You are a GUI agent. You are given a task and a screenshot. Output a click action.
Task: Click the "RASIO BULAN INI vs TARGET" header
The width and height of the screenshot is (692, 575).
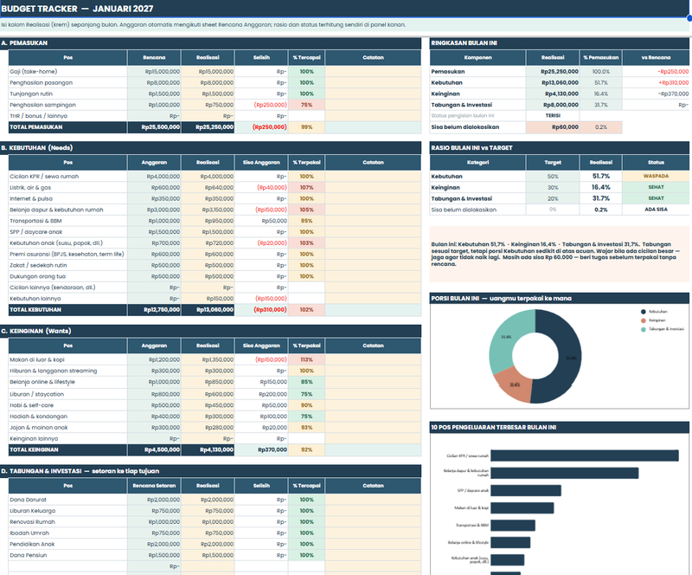559,147
